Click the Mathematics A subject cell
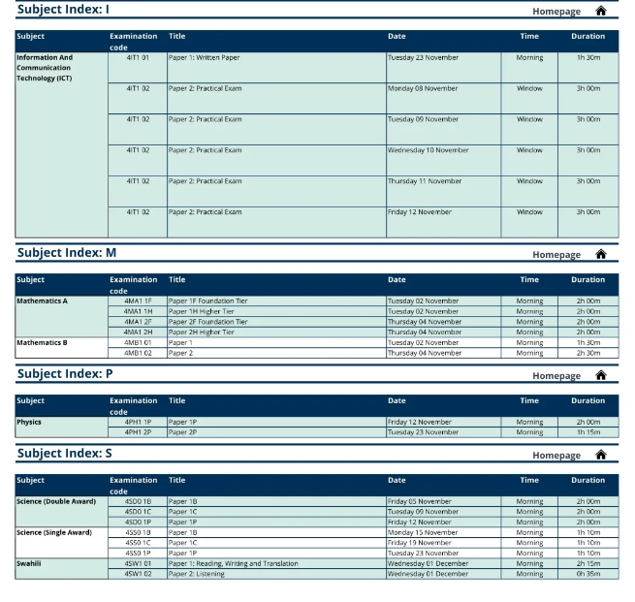 (43, 301)
